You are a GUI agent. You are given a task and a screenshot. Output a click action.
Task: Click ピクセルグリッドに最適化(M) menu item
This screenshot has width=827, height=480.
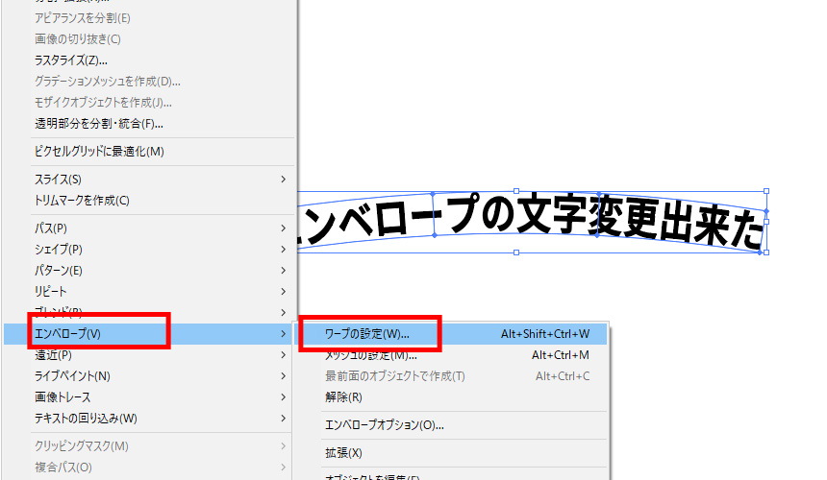pyautogui.click(x=99, y=152)
